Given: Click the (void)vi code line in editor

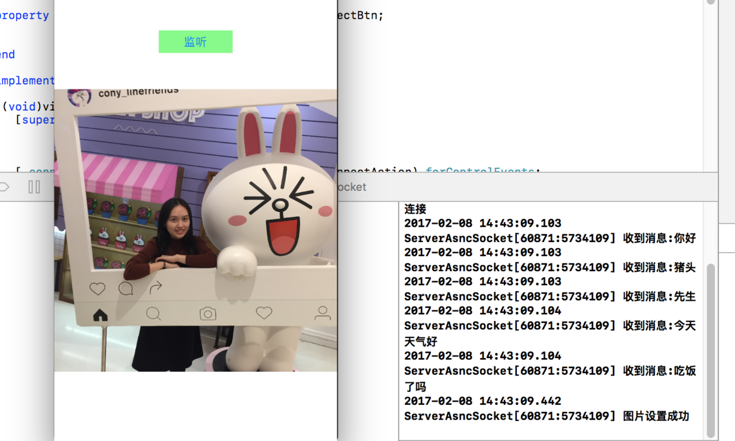Looking at the screenshot, I should click(x=27, y=107).
